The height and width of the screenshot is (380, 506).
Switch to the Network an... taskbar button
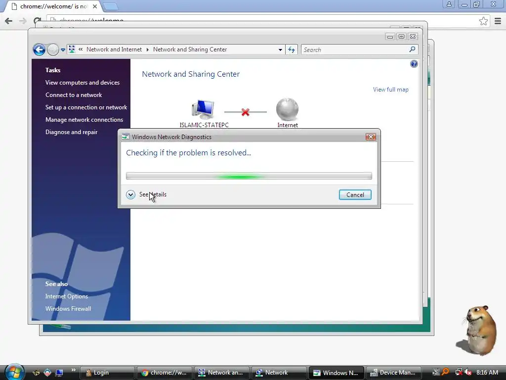pyautogui.click(x=221, y=373)
